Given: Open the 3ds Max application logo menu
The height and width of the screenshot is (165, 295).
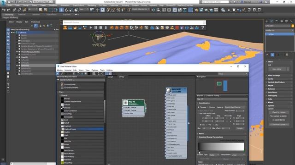Looking at the screenshot, I should tap(3, 3).
